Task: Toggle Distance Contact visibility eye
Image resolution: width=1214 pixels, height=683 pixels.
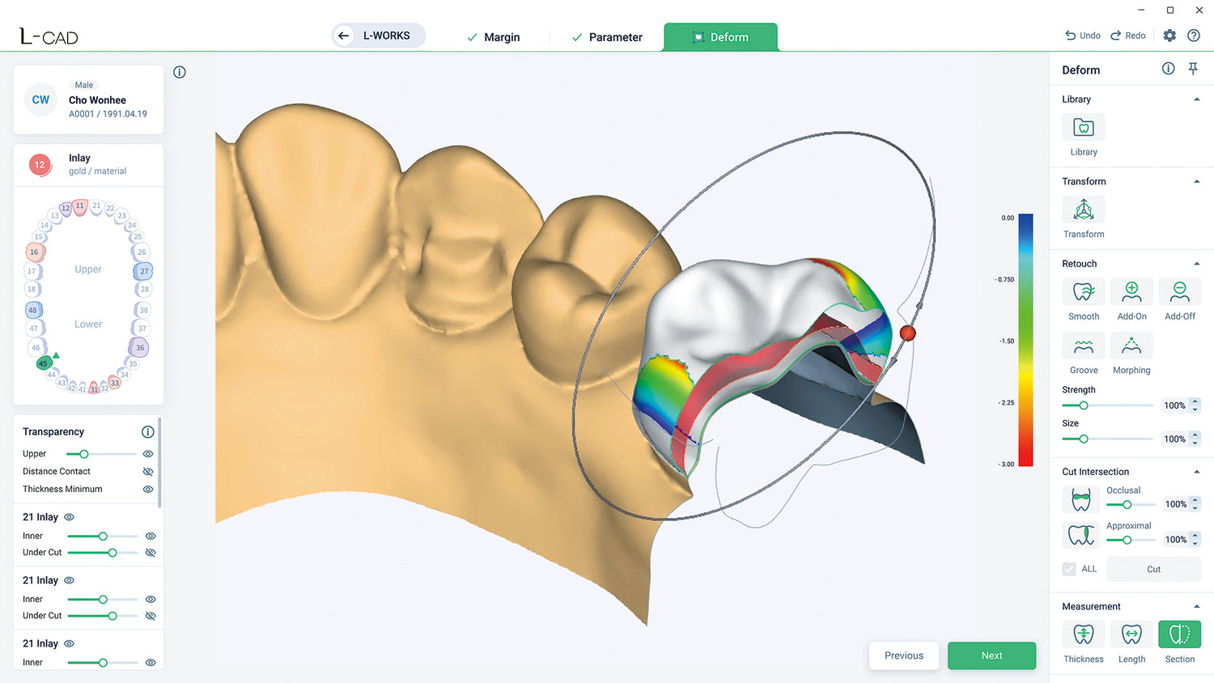Action: coord(148,472)
